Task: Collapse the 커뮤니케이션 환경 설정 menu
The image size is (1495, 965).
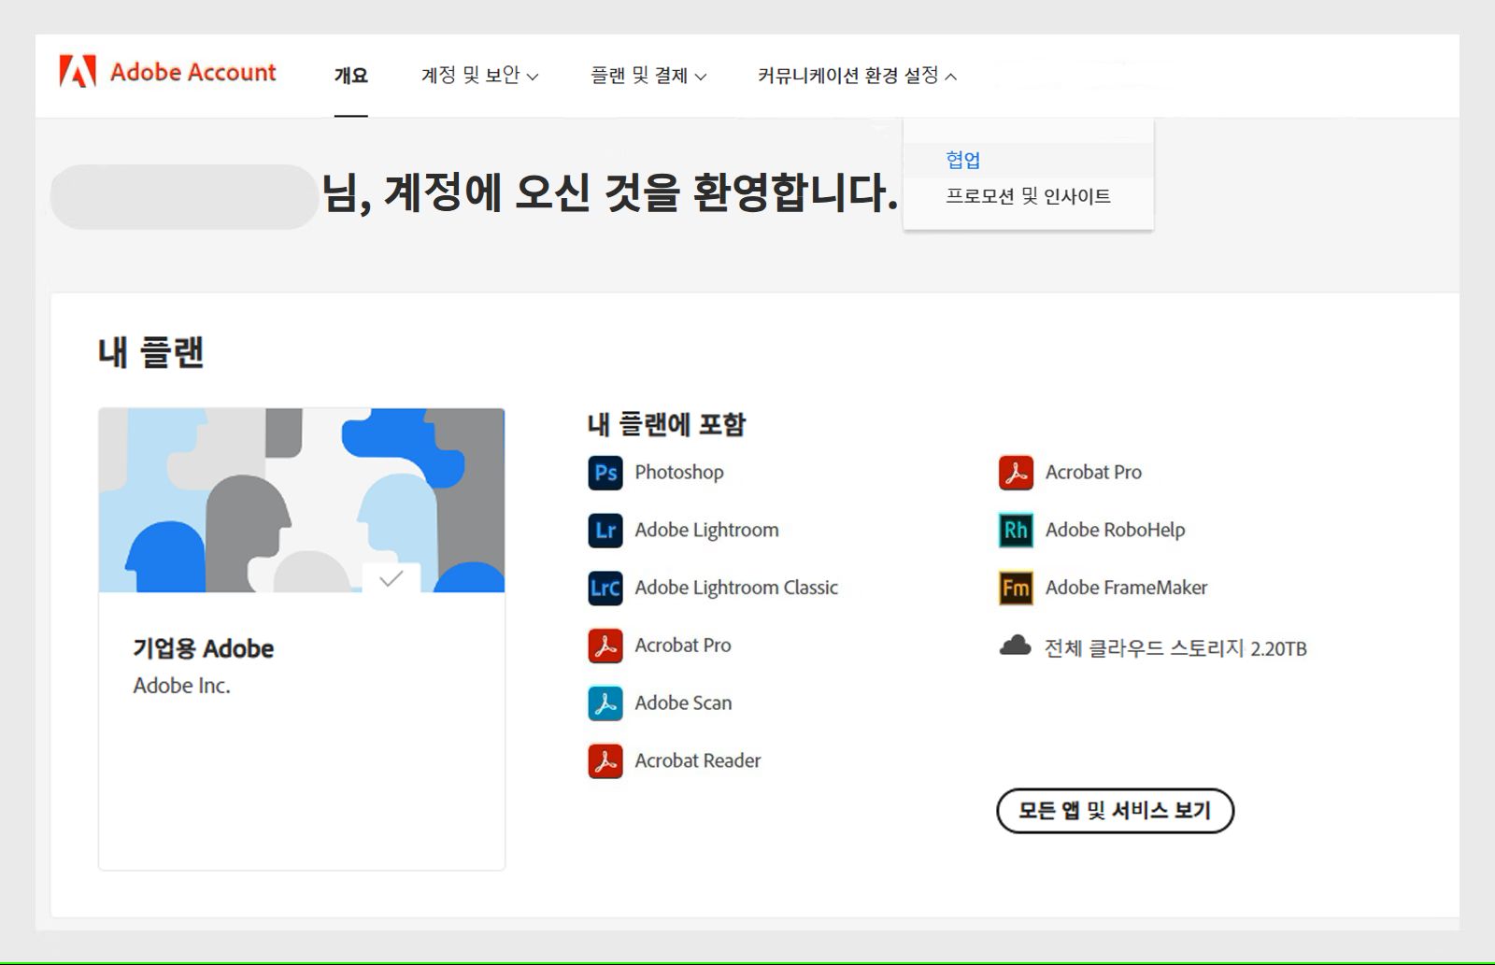Action: click(x=857, y=76)
